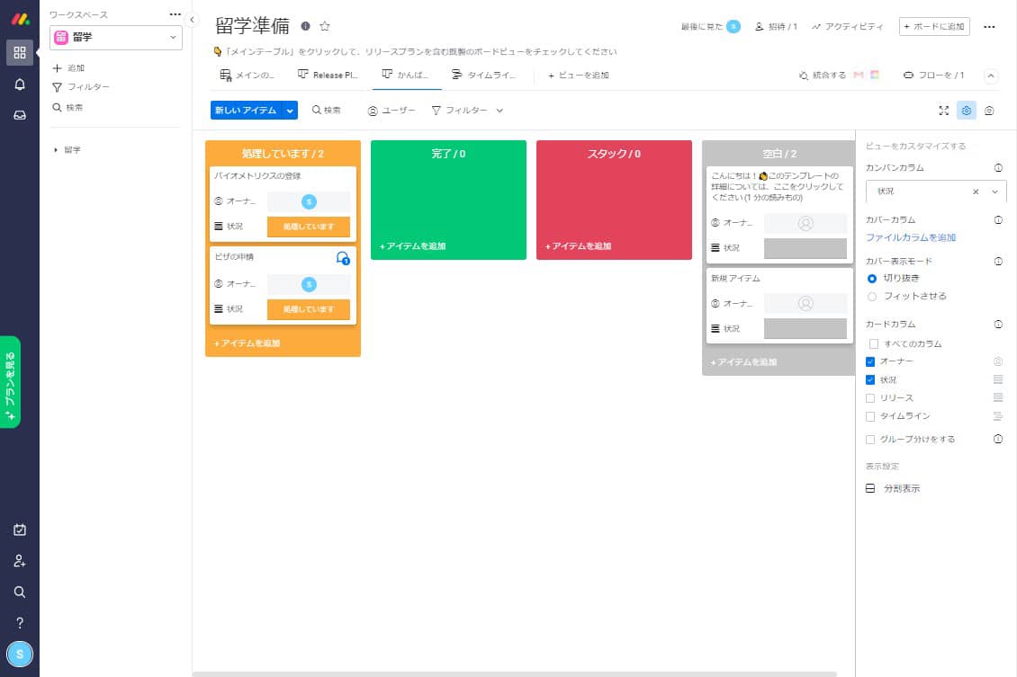Click info icon beside カードカラム
This screenshot has width=1017, height=677.
click(x=998, y=325)
